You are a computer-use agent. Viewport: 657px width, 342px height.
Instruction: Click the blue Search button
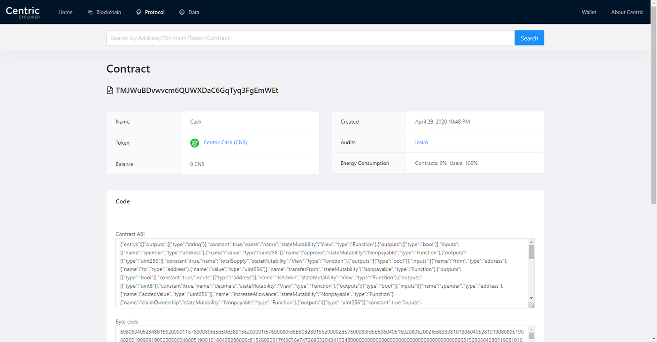pyautogui.click(x=529, y=38)
